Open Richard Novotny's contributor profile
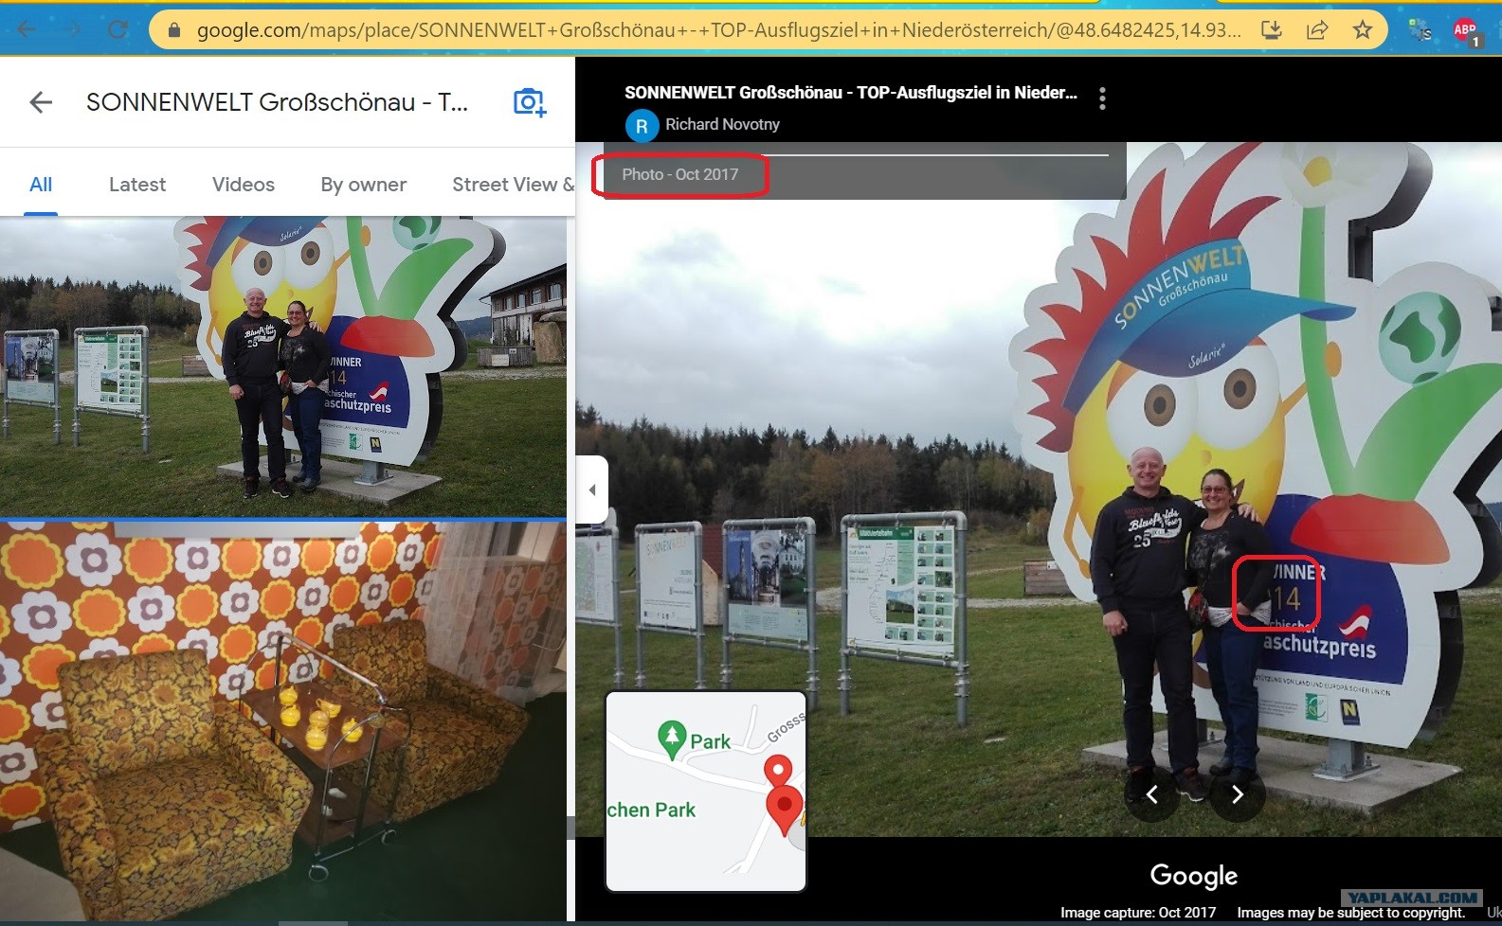This screenshot has width=1502, height=926. 722,124
